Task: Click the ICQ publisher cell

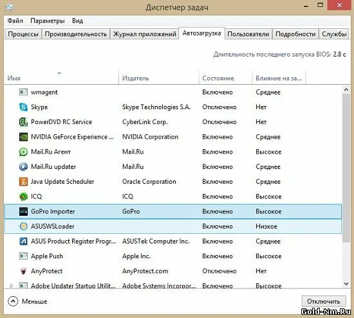Action: 127,197
